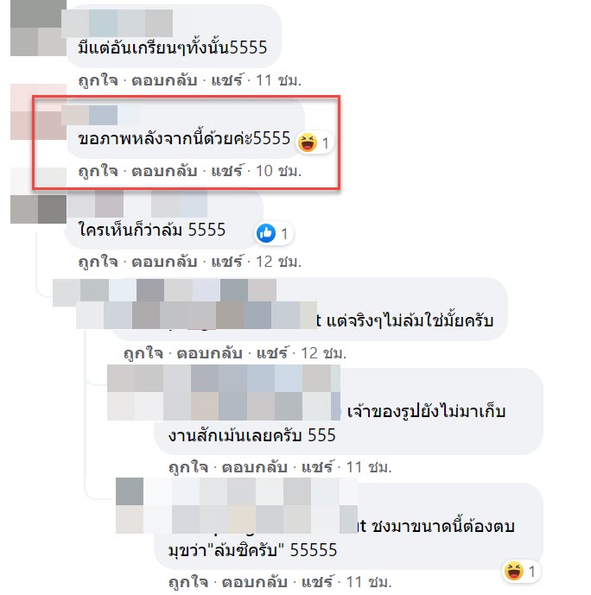Click ถูกใจ under bottom ล้มซิครับ reply
This screenshot has height=595, width=591.
coord(188,582)
